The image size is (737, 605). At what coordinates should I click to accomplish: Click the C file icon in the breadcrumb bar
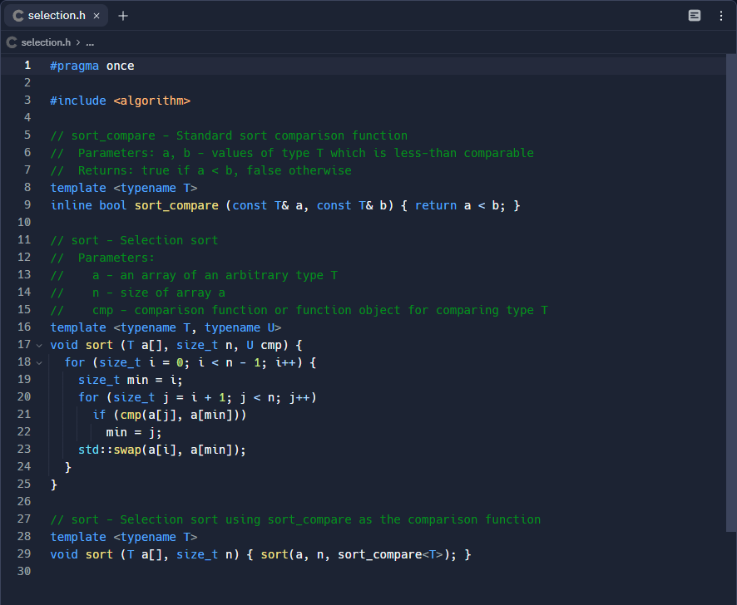click(10, 42)
